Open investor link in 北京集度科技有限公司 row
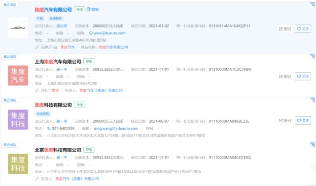 [x=77, y=179]
